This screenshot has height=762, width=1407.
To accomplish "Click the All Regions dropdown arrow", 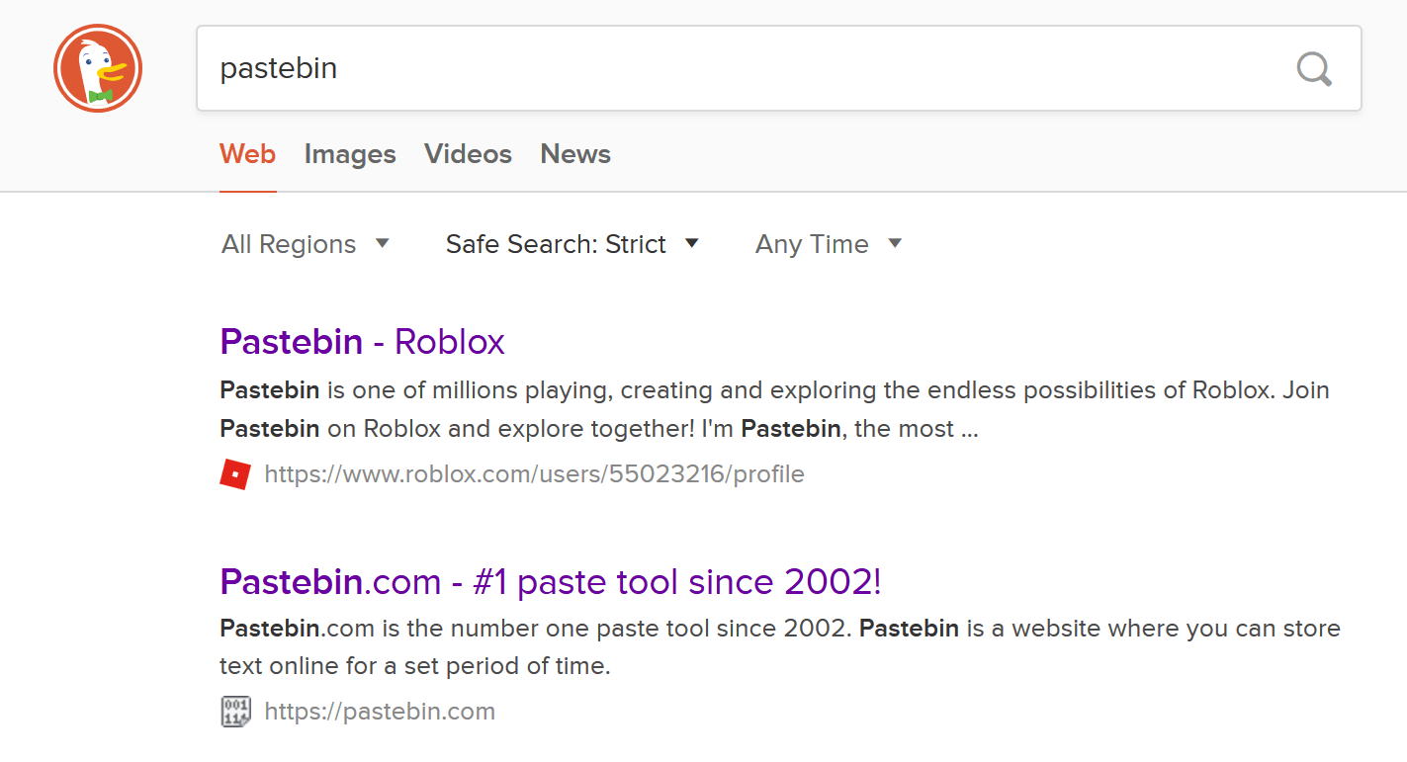I will (383, 244).
